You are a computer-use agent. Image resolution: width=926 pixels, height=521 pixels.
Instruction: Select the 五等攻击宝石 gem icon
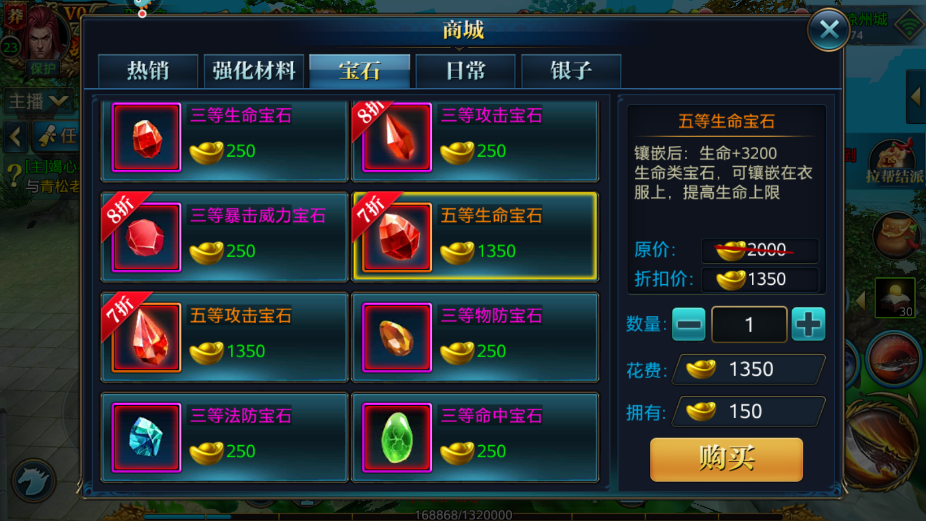pyautogui.click(x=146, y=337)
